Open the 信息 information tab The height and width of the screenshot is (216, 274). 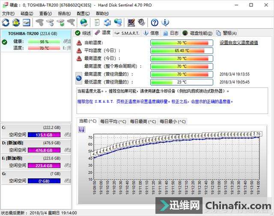(151, 33)
